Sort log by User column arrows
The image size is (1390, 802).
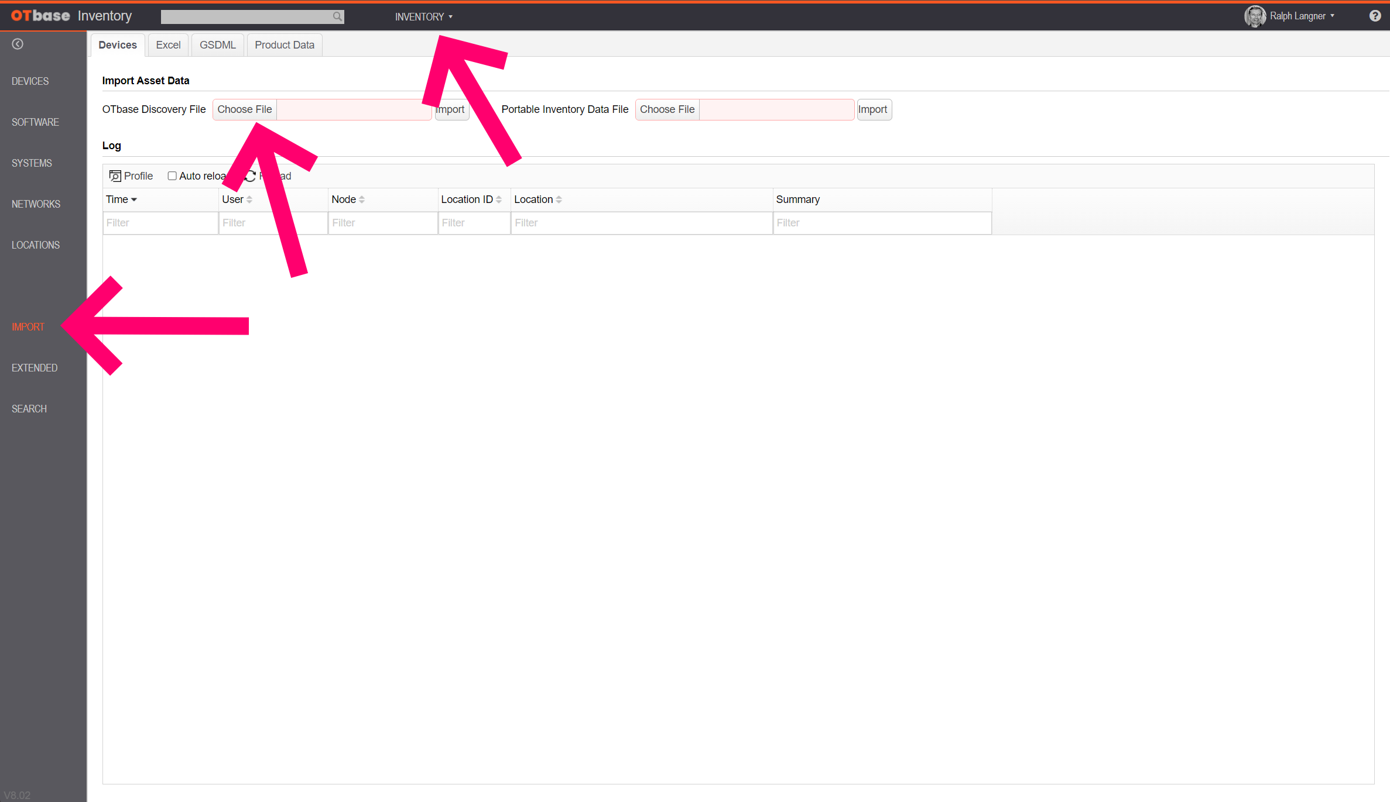coord(249,199)
